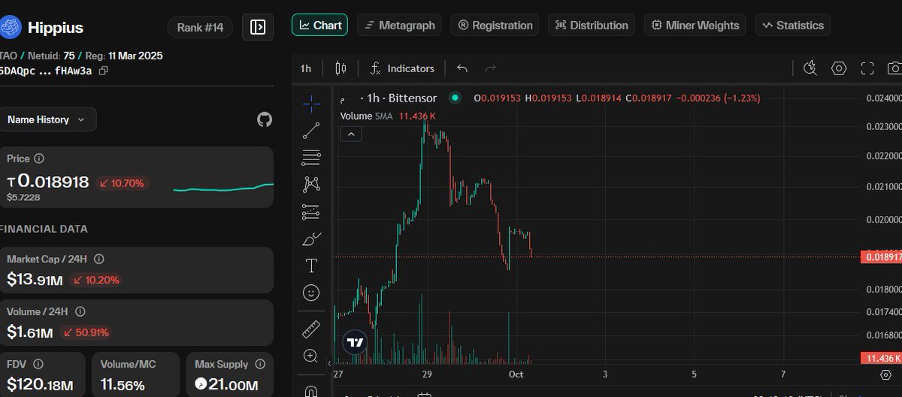Click the Oct date label on time axis
902x397 pixels.
[x=516, y=374]
